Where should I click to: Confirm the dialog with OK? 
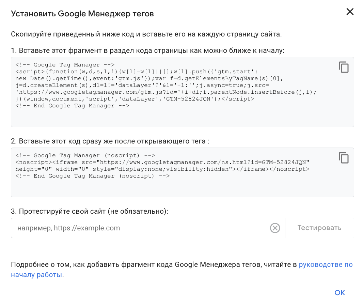(x=340, y=293)
